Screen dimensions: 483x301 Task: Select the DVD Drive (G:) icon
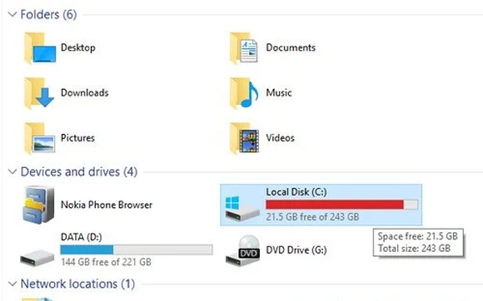click(243, 250)
